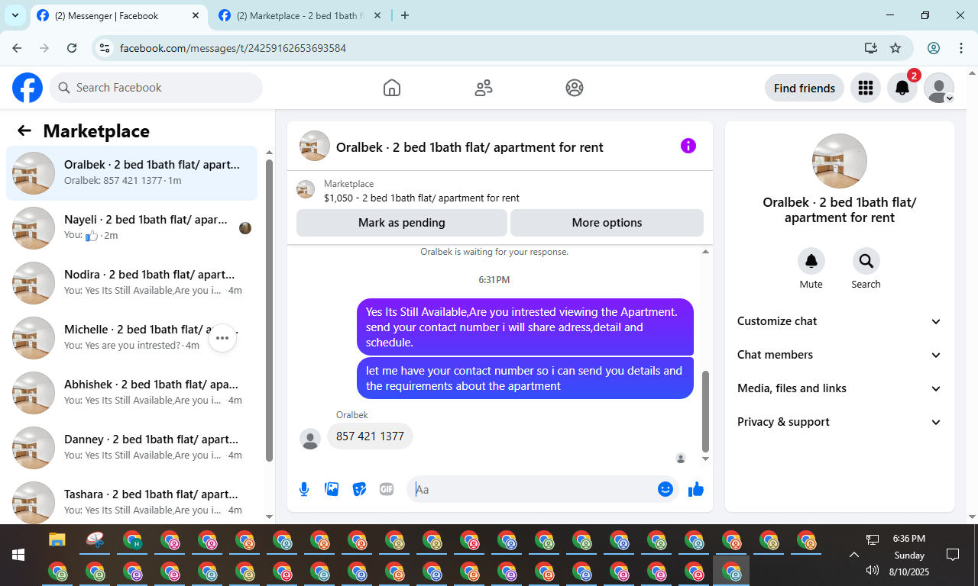Open Chrome tab search dropdown
The height and width of the screenshot is (586, 978).
(15, 15)
